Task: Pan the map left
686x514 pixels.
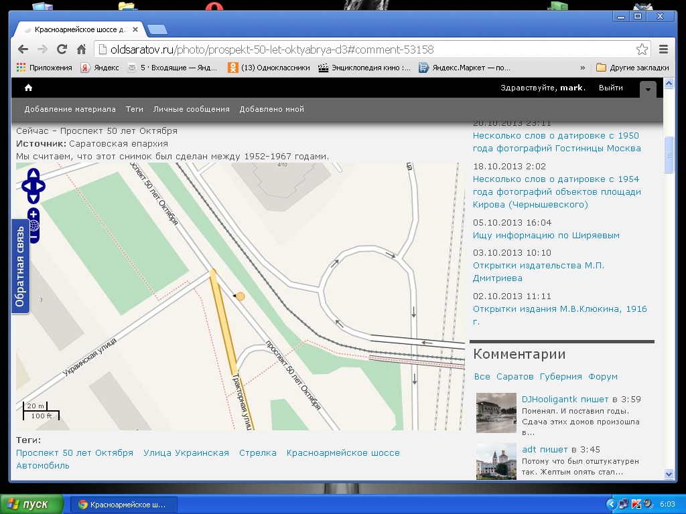Action: coord(27,186)
